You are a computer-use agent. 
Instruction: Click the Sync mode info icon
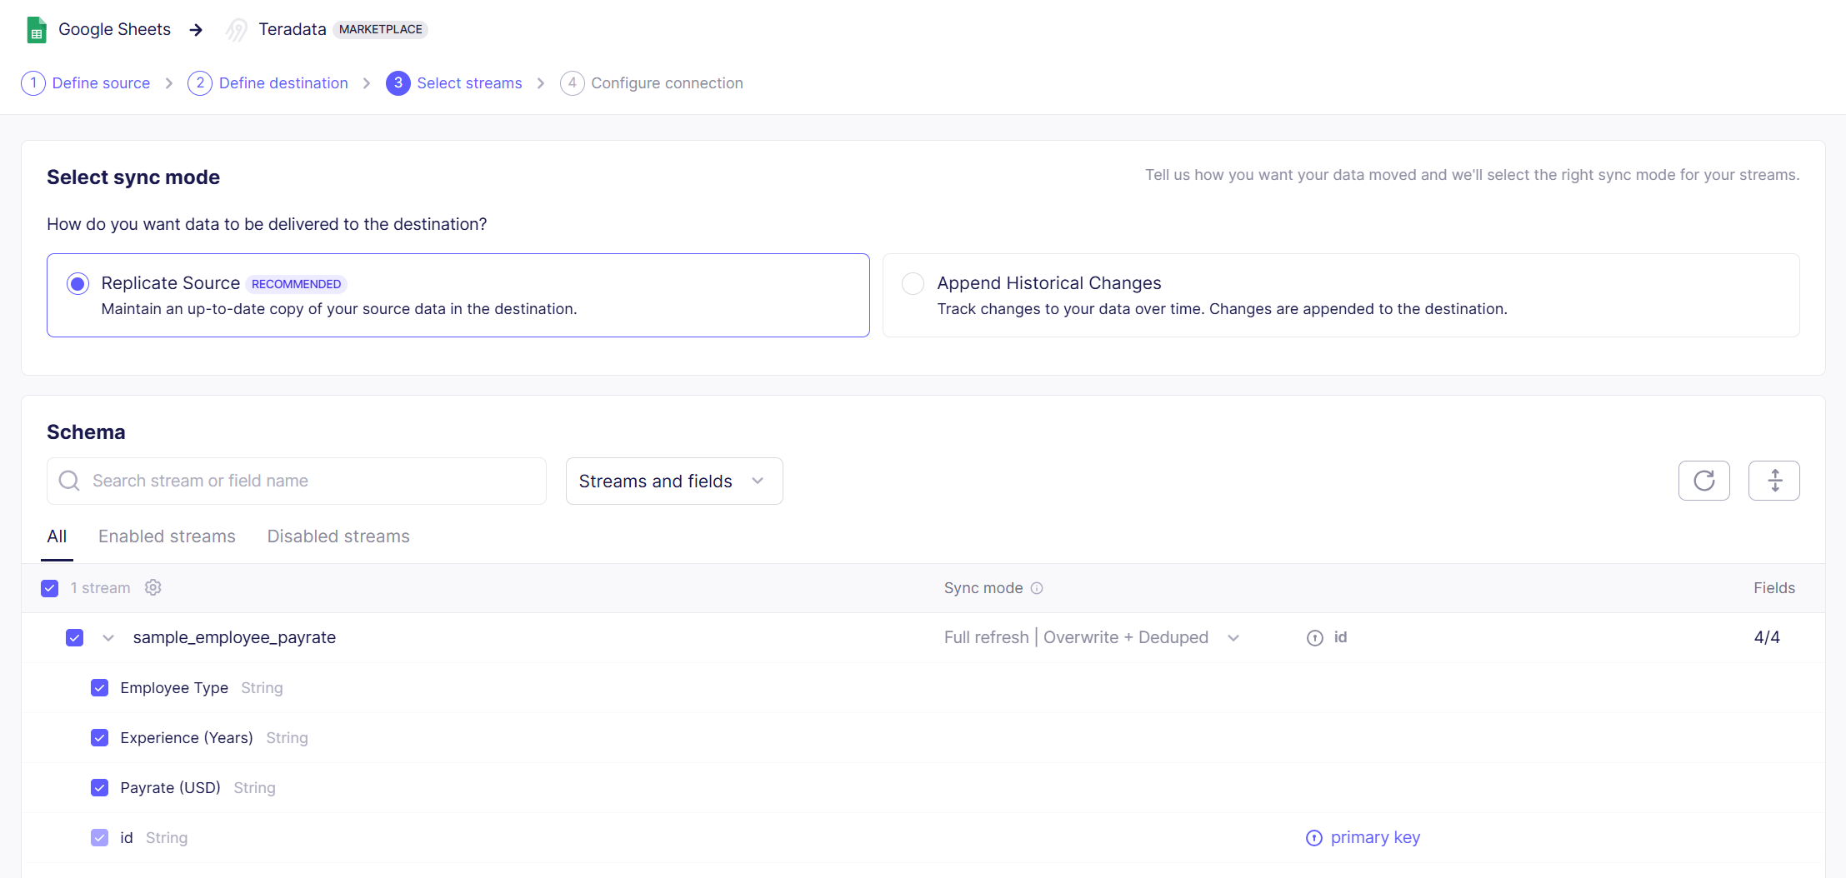1037,588
